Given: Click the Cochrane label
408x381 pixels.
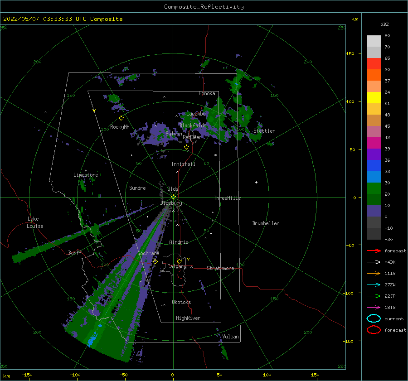Looking at the screenshot, I should [148, 253].
